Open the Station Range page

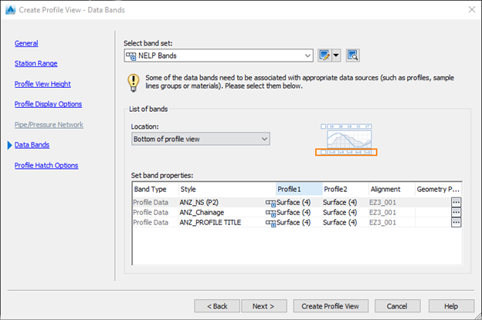coord(36,63)
